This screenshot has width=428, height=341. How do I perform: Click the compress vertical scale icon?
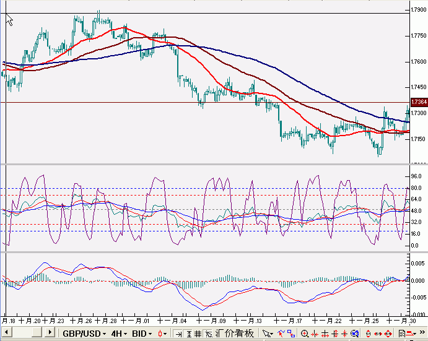point(344,334)
